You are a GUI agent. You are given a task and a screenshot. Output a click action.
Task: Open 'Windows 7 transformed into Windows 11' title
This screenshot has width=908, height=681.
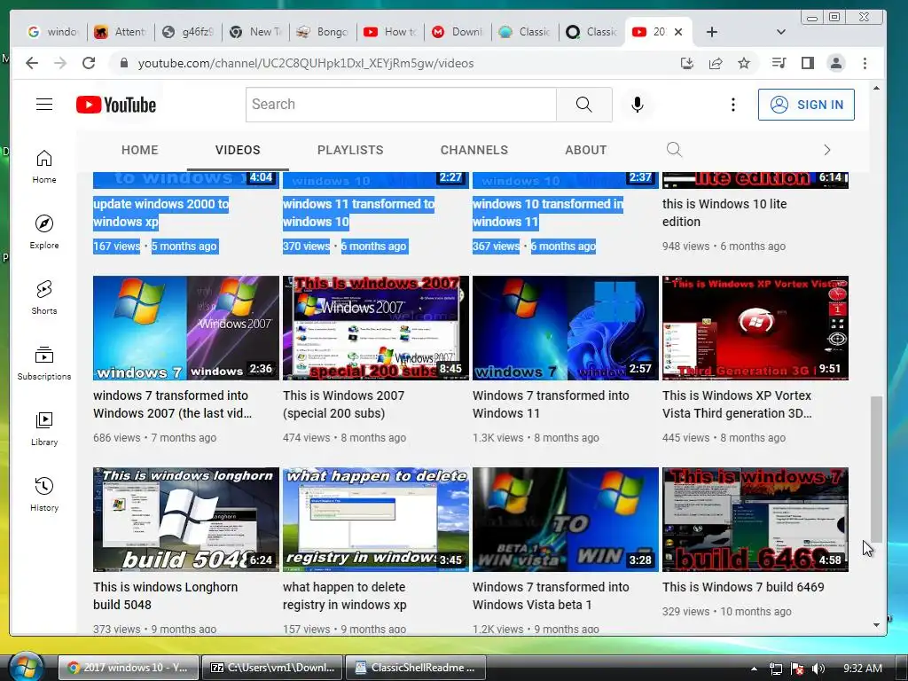point(551,404)
